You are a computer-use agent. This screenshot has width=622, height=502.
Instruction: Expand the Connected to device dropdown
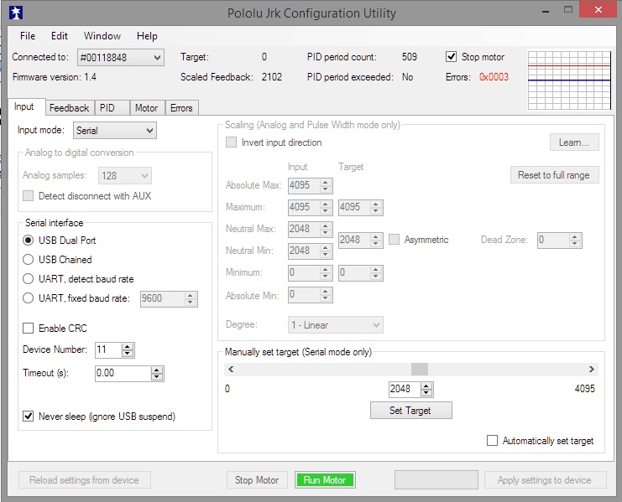[157, 58]
